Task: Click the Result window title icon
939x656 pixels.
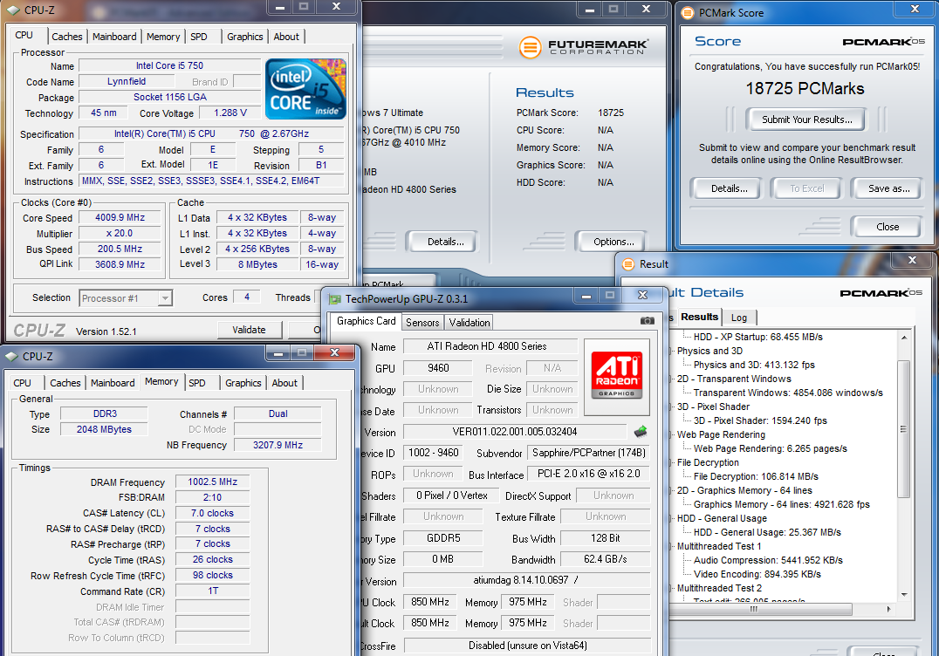Action: 628,264
